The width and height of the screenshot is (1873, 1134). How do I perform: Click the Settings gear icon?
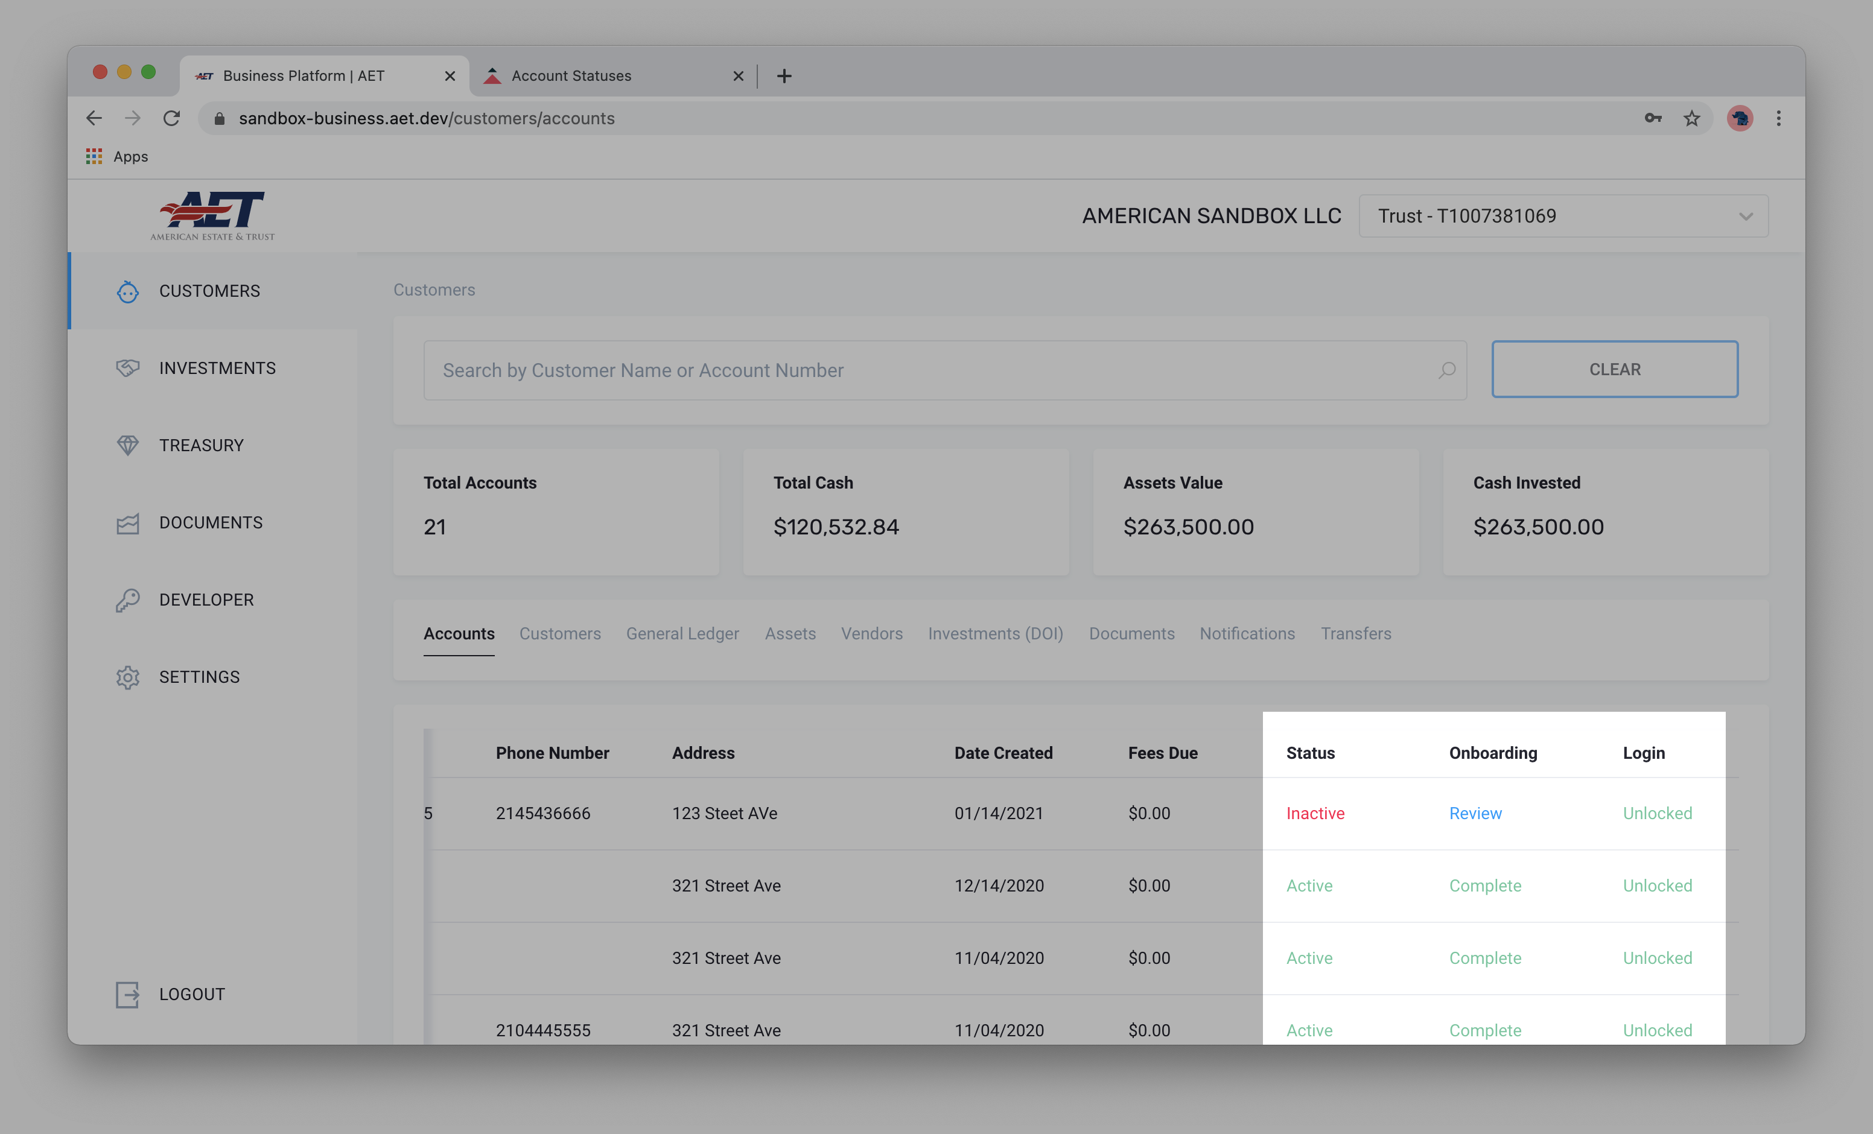(x=128, y=677)
